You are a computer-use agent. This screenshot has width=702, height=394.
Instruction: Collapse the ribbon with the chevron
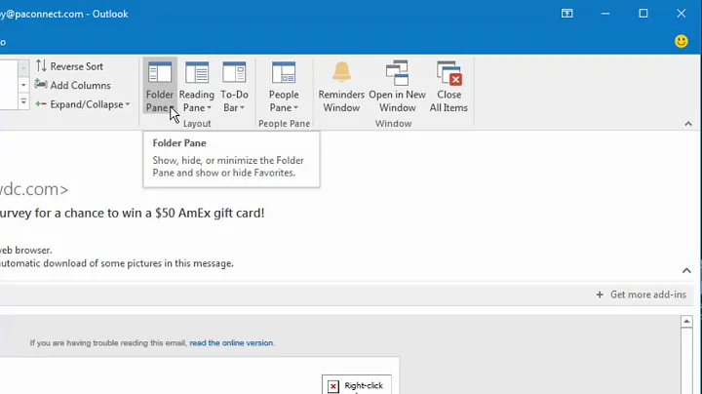[688, 124]
